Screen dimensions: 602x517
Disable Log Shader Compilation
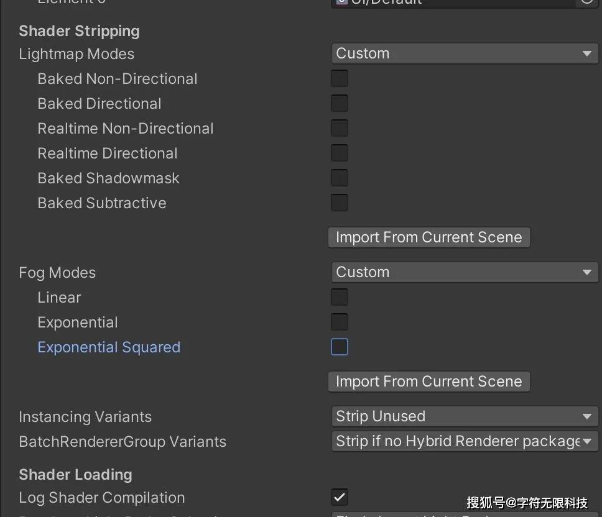(x=339, y=497)
